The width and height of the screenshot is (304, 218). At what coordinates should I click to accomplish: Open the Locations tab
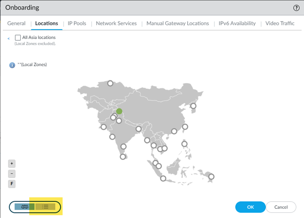[x=46, y=24]
